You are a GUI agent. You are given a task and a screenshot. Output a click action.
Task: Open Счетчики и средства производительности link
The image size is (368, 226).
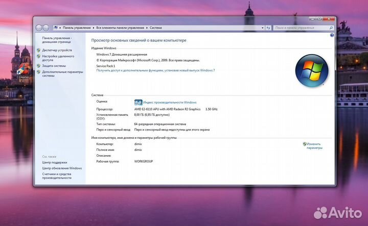pos(57,176)
